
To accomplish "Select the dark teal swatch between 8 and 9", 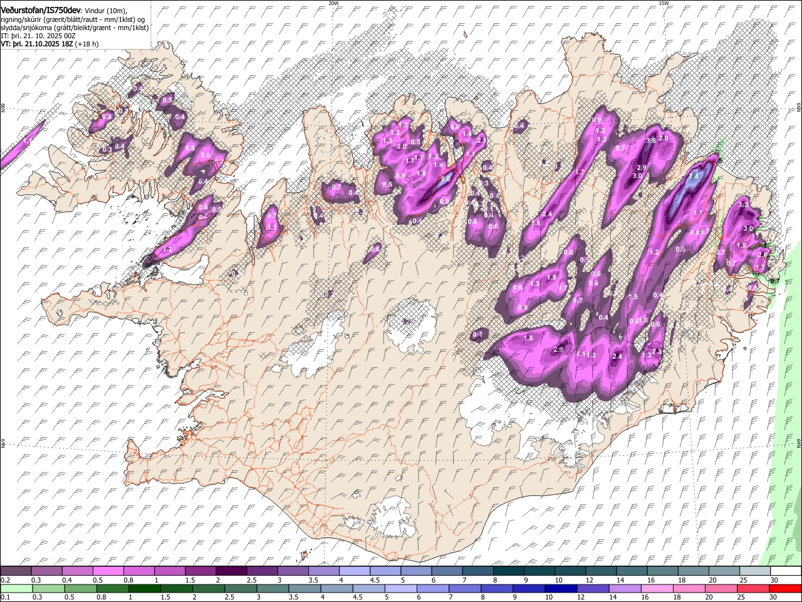I will (509, 571).
